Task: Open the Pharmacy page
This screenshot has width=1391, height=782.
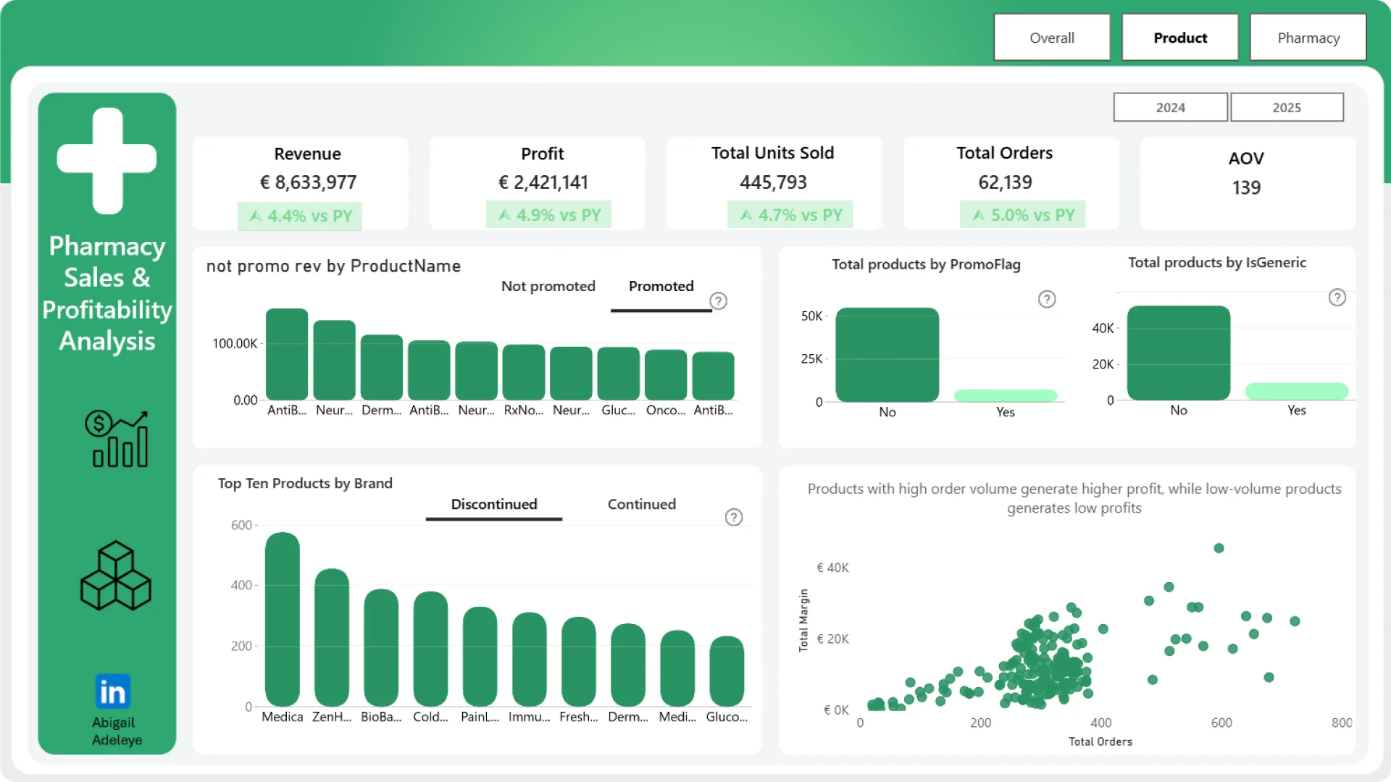Action: [x=1308, y=38]
